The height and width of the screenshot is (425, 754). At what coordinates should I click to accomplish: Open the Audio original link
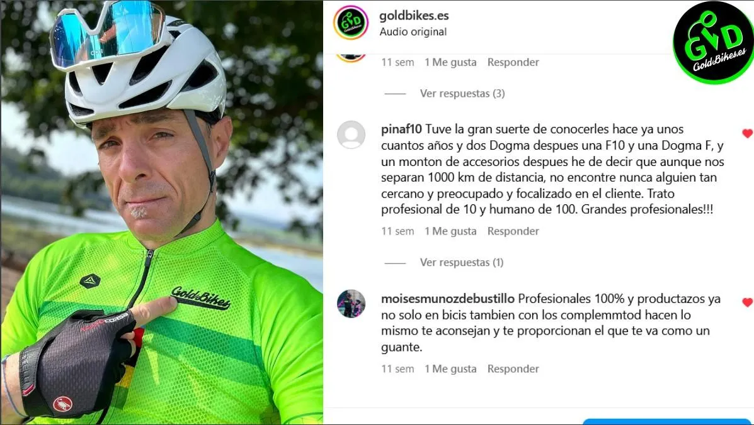tap(413, 31)
